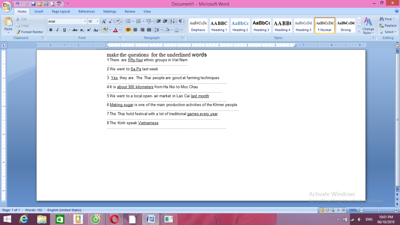
Task: Set Center alignment
Action: point(135,30)
